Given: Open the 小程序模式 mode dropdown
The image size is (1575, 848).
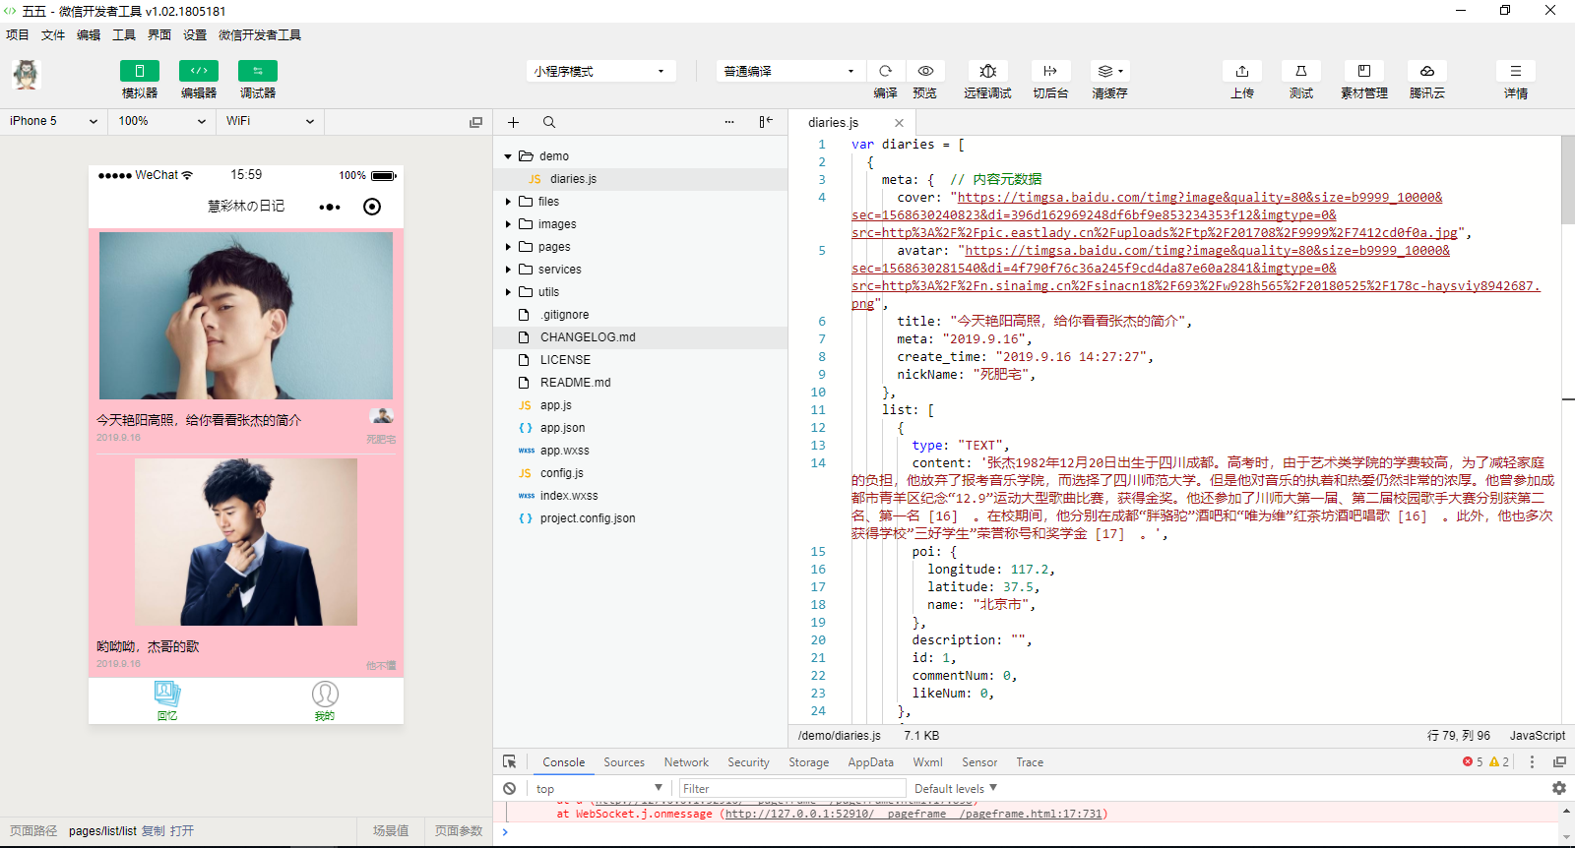Looking at the screenshot, I should (x=600, y=71).
